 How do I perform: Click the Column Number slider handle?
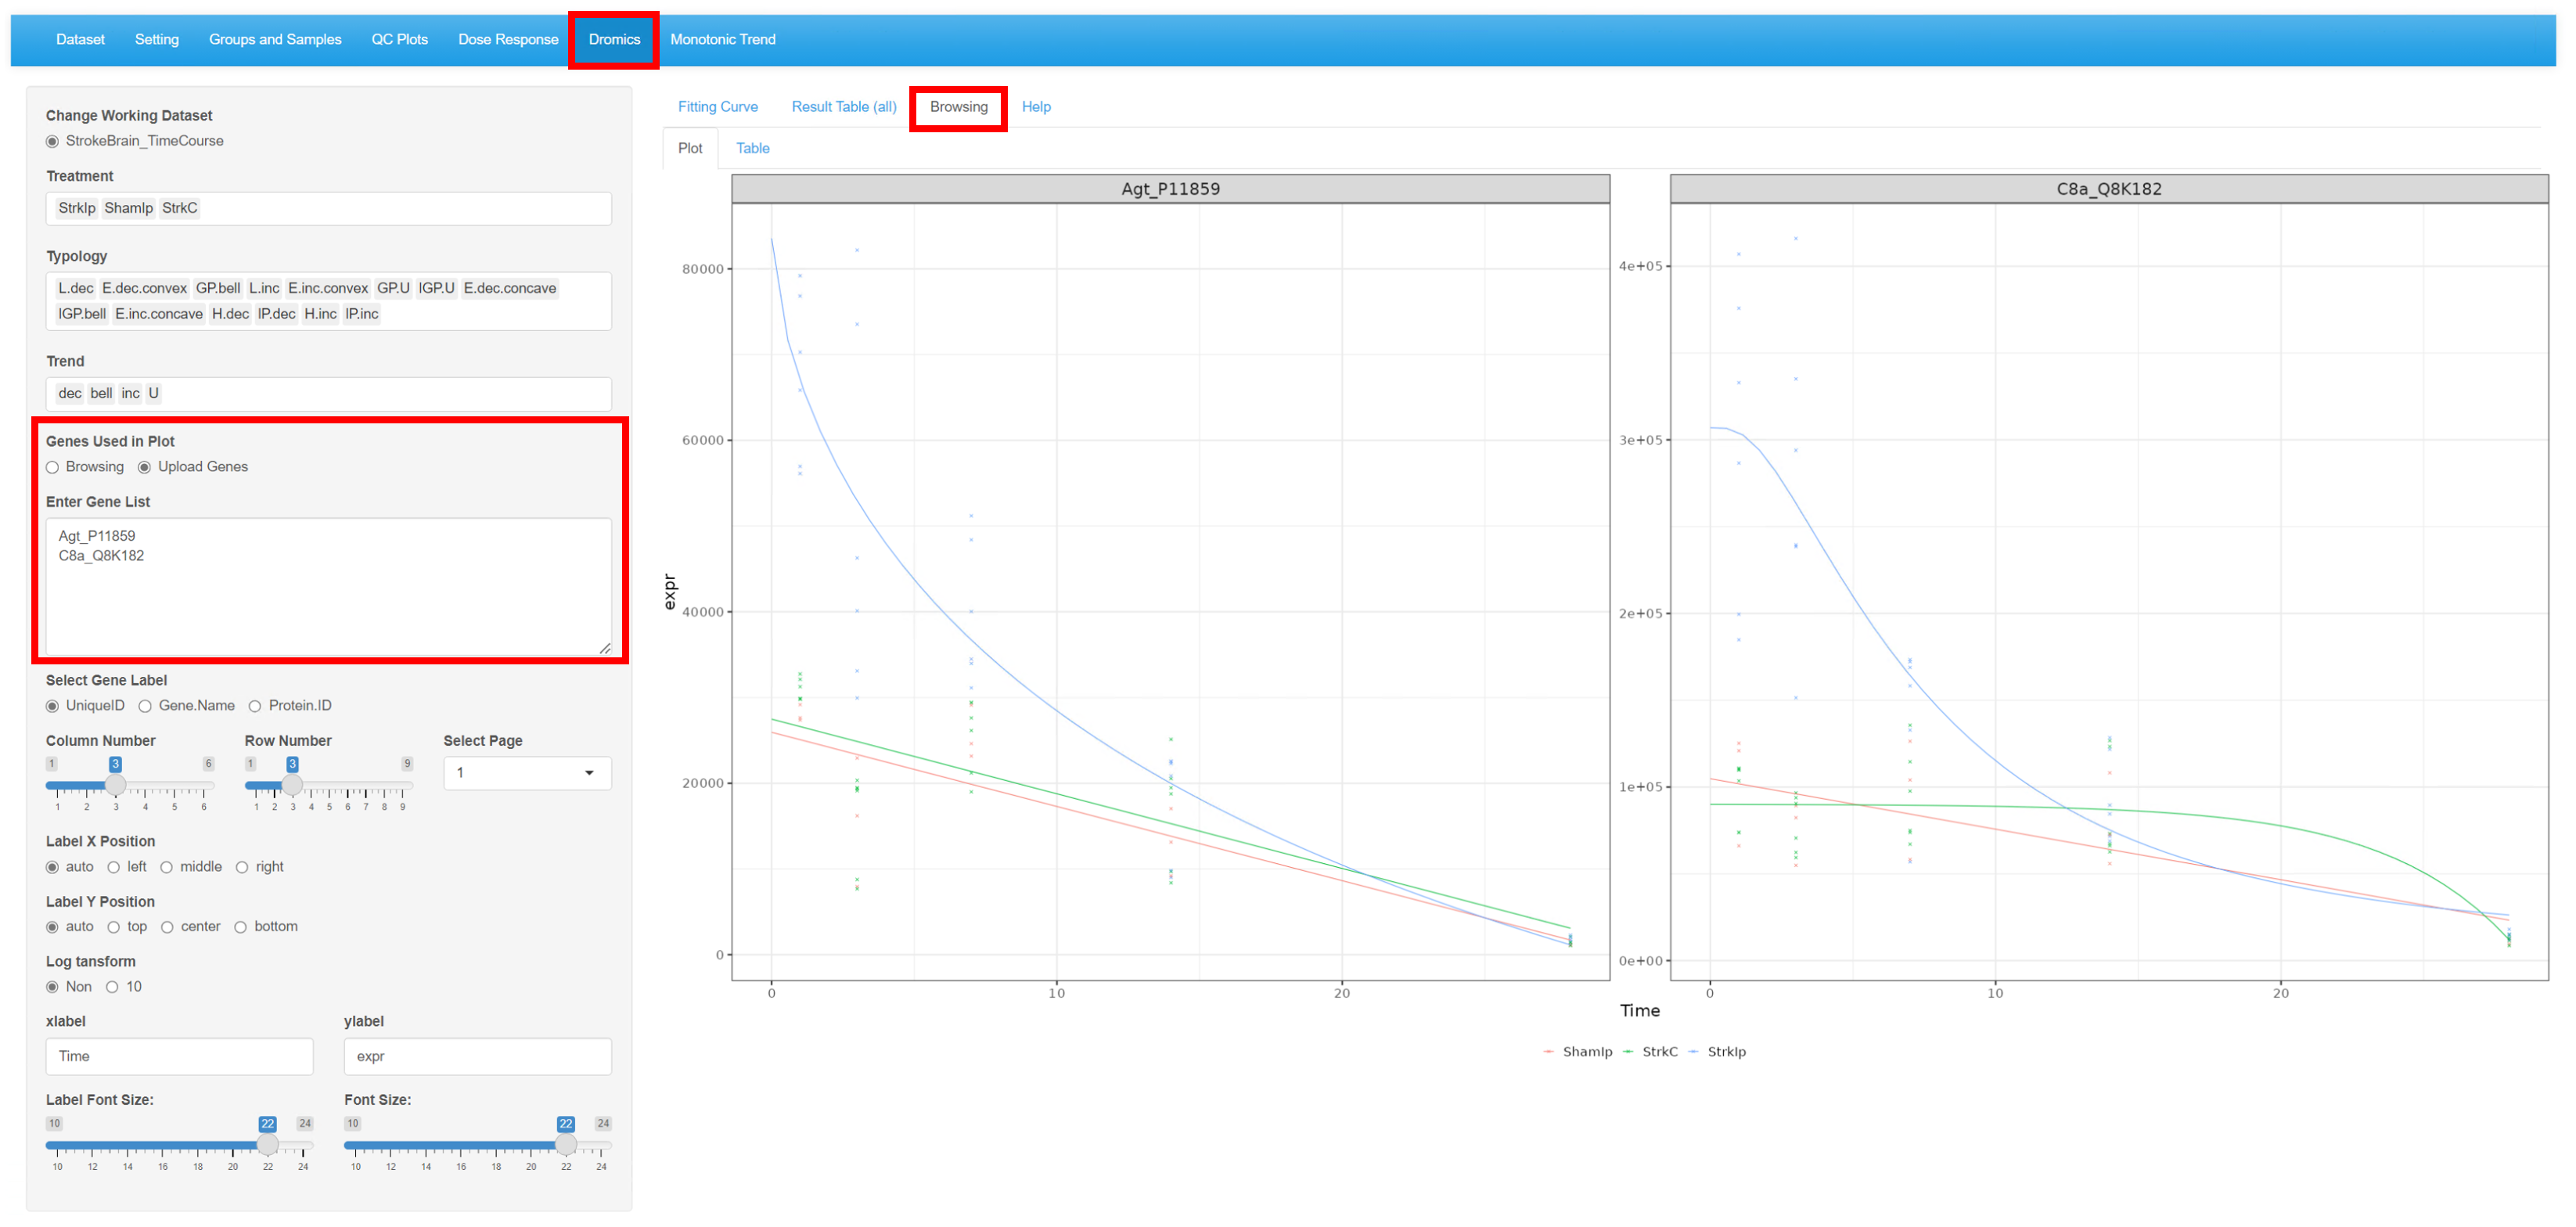(116, 786)
